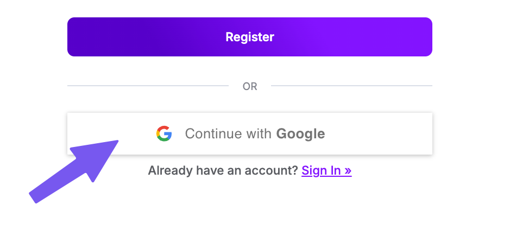Click the Google G logo icon
The height and width of the screenshot is (243, 516).
coord(164,133)
